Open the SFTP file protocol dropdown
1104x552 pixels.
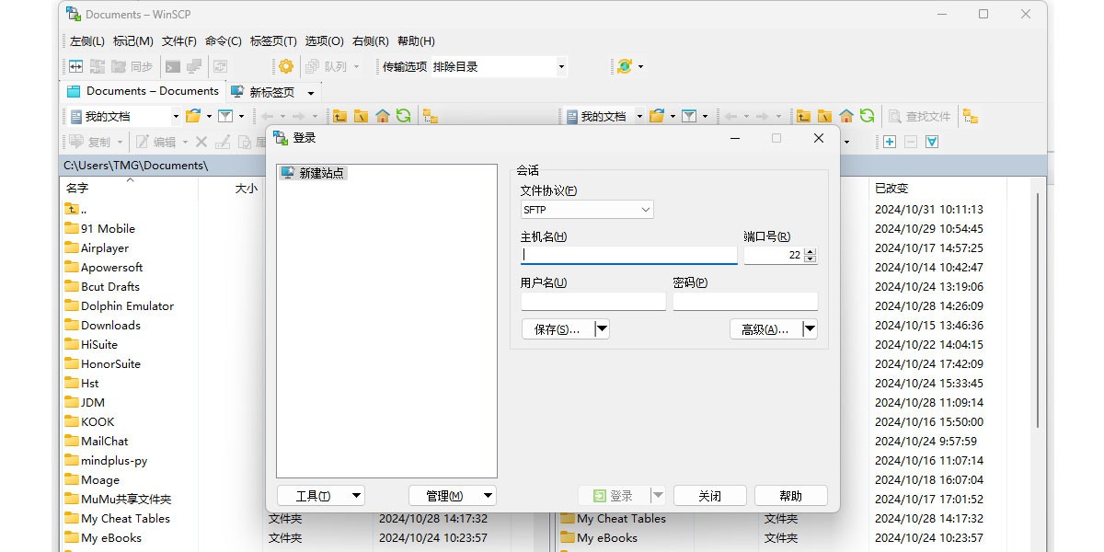coord(644,209)
